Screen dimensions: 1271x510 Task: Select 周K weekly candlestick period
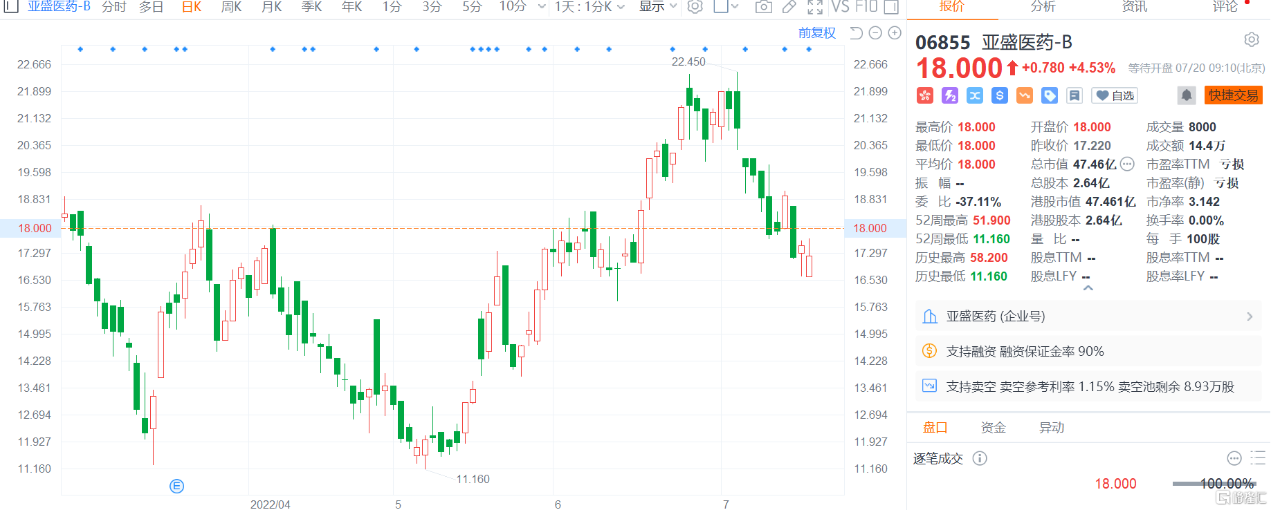(x=232, y=7)
